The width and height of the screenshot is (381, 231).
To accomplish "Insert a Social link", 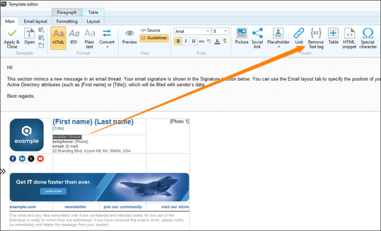I will pyautogui.click(x=257, y=38).
